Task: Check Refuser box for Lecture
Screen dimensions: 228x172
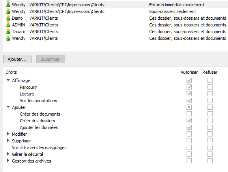Action: click(x=210, y=94)
